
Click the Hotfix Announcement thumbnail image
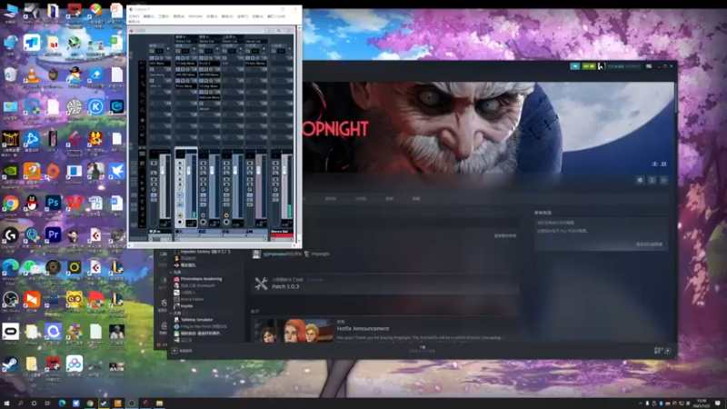click(x=293, y=331)
